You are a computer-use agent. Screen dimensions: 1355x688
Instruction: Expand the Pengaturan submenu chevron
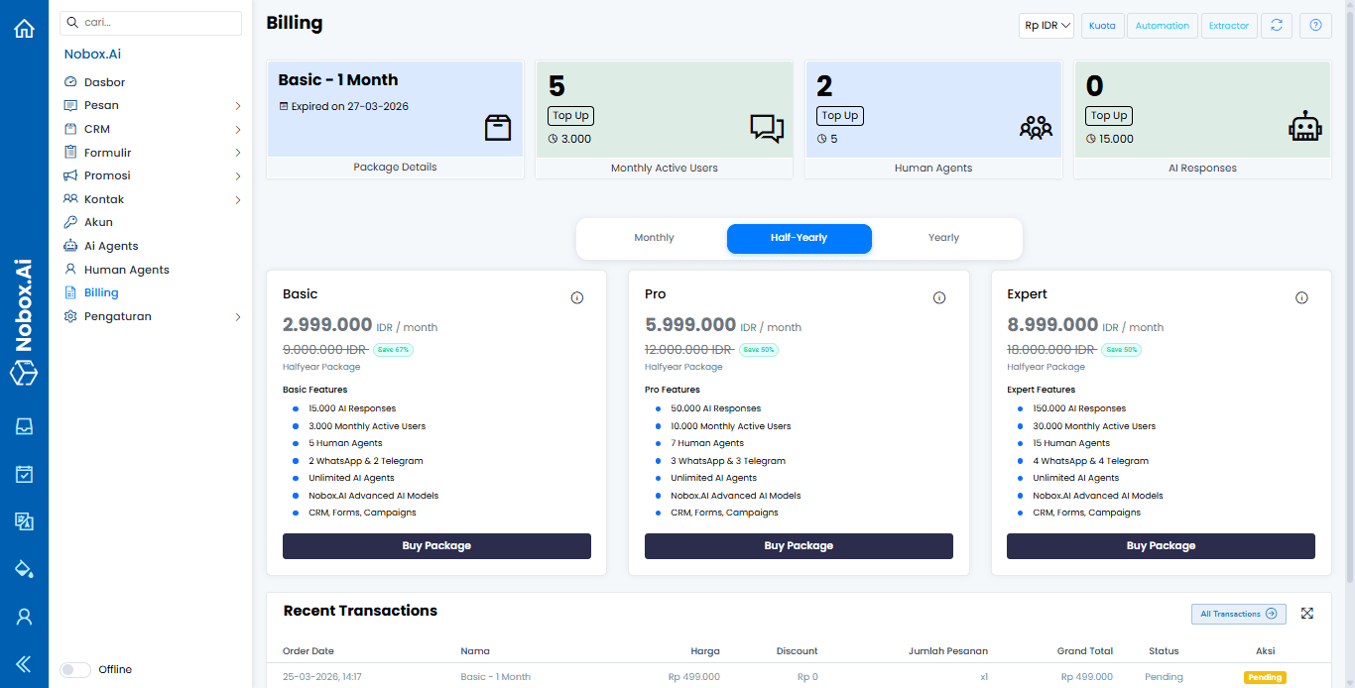tap(238, 317)
